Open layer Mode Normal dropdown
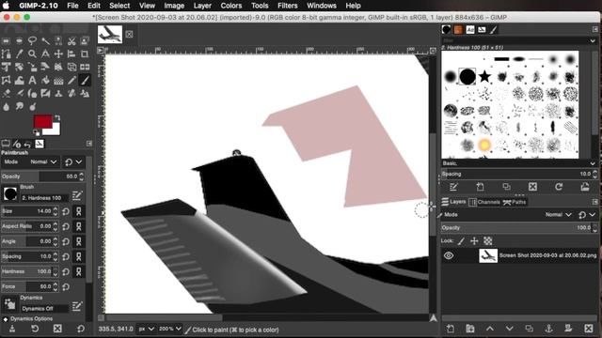602x338 pixels. point(558,215)
